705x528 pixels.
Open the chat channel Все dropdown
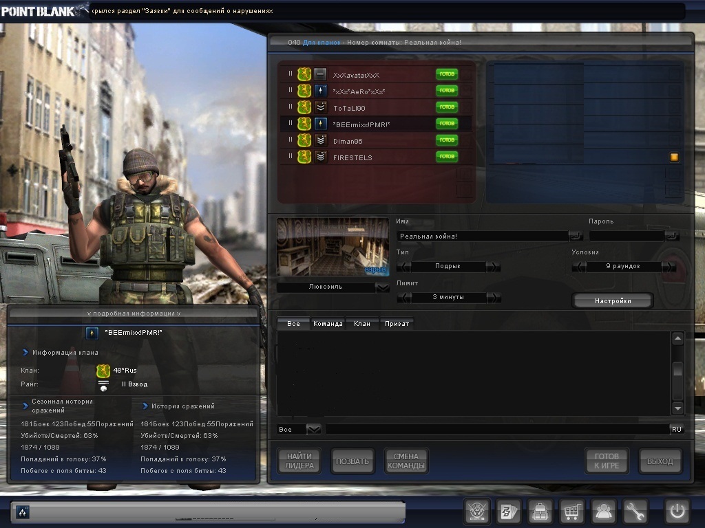coord(313,429)
